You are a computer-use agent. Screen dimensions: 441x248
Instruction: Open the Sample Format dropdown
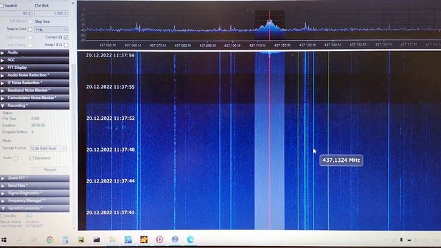[x=48, y=149]
